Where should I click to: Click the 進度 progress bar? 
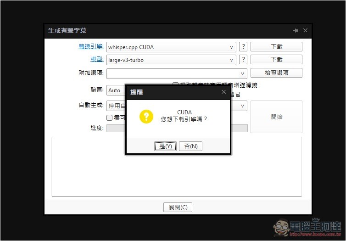(177, 128)
